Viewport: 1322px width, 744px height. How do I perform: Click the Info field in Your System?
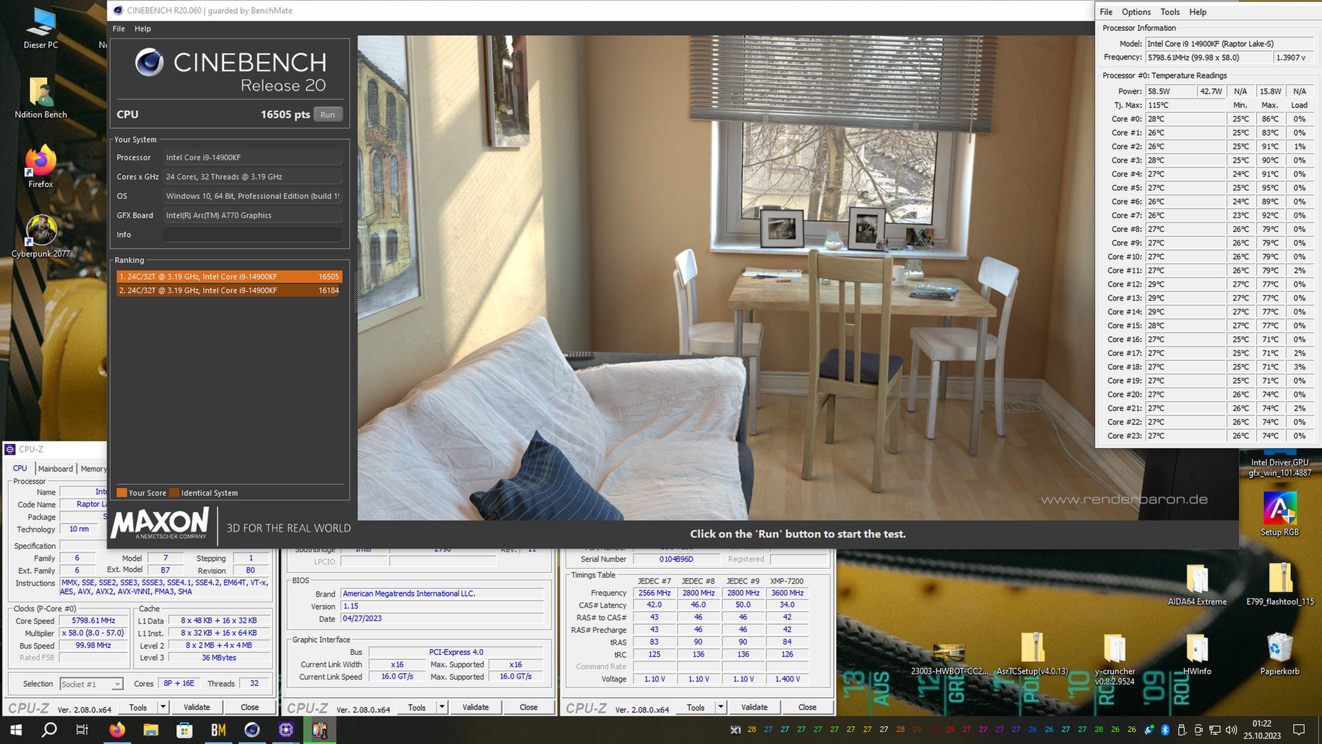252,235
